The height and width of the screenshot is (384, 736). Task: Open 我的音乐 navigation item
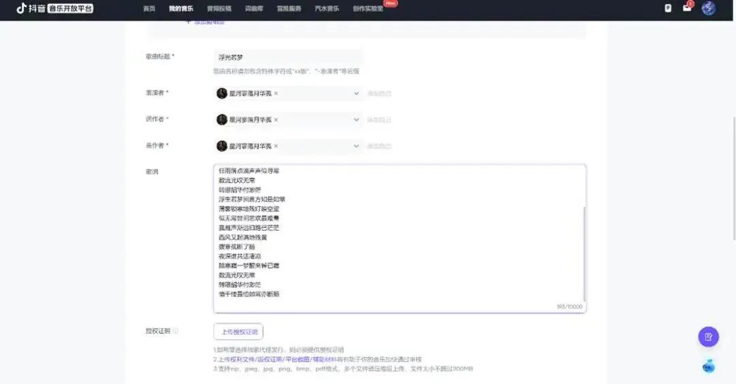[181, 8]
